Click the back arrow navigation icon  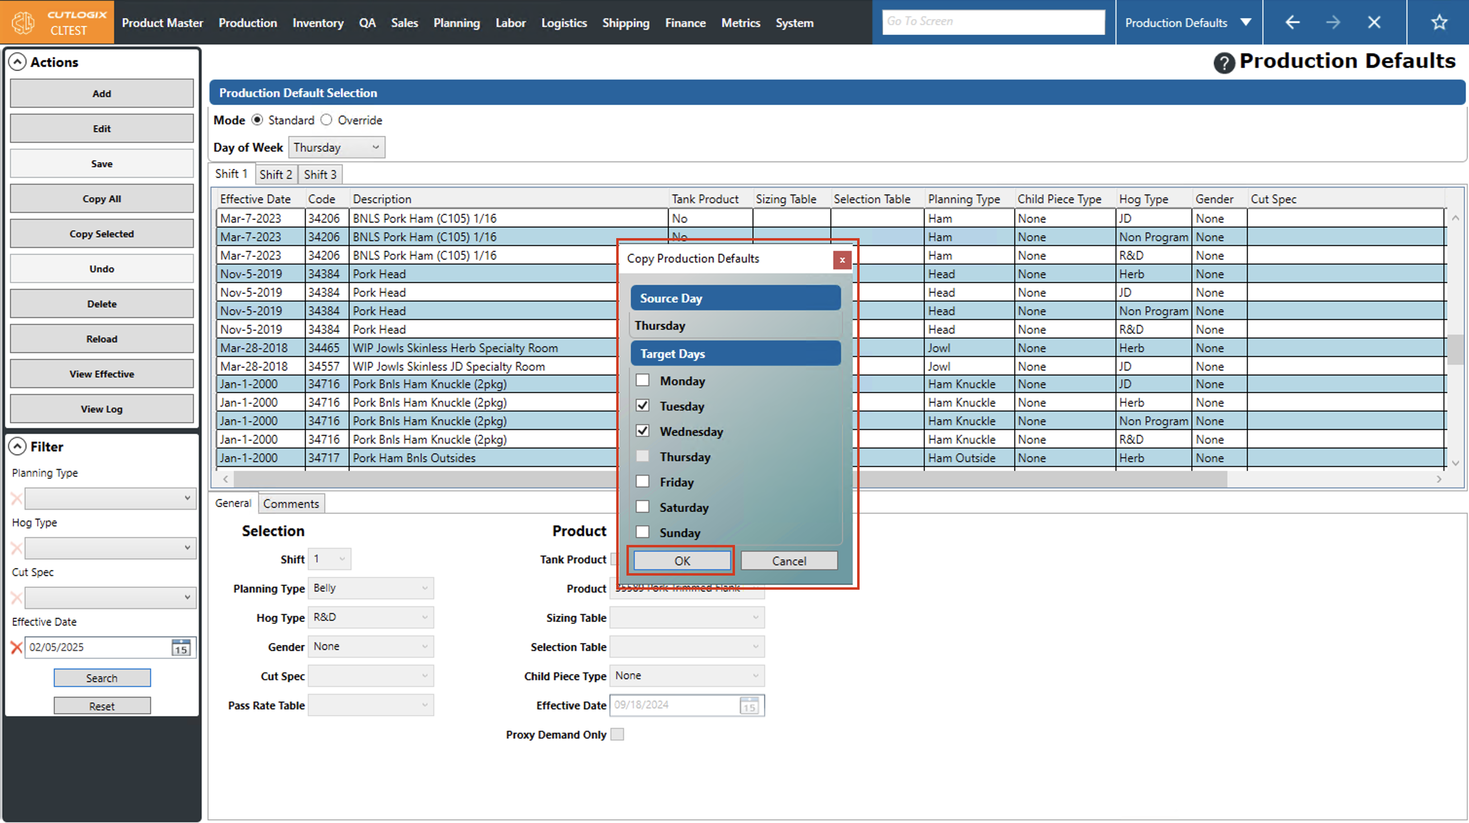coord(1292,23)
